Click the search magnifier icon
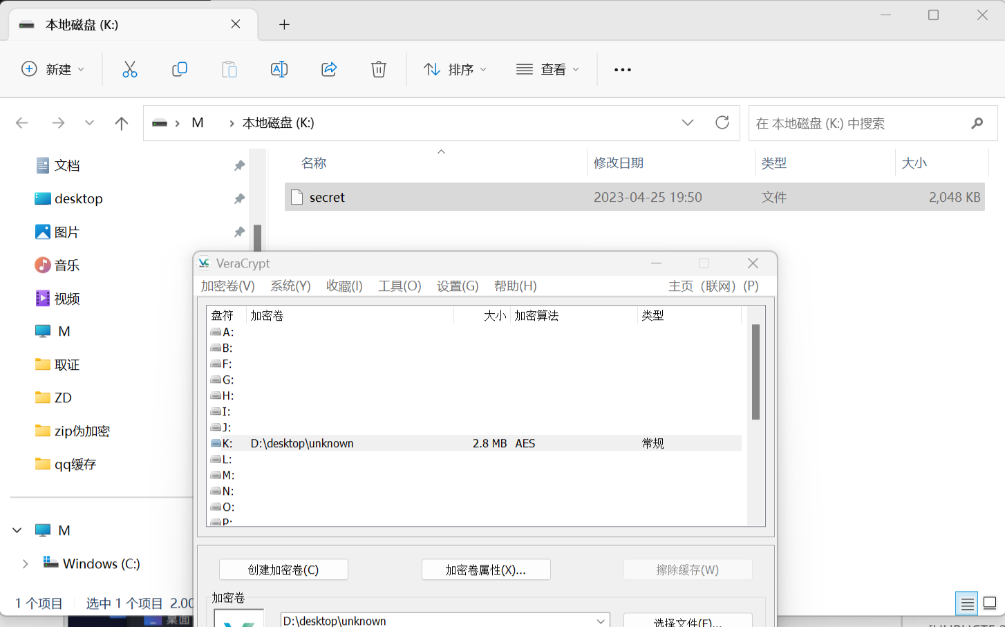The height and width of the screenshot is (627, 1005). pos(977,123)
